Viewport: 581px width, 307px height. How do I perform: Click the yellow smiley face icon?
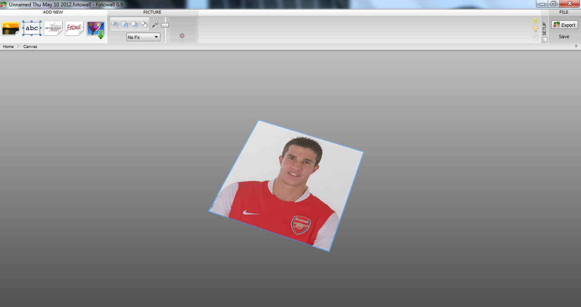pos(535,20)
